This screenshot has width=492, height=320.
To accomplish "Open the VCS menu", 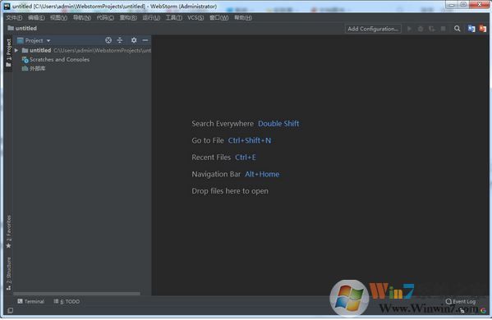I will pyautogui.click(x=195, y=17).
